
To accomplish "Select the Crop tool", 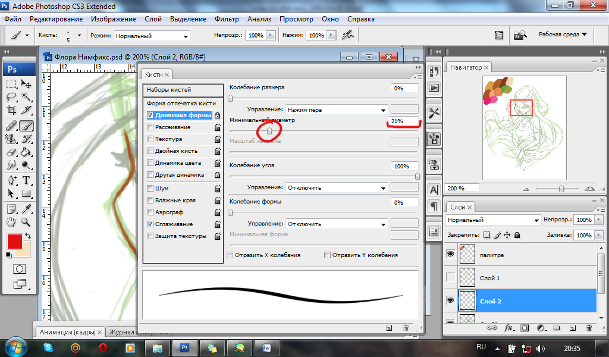I will pyautogui.click(x=11, y=110).
